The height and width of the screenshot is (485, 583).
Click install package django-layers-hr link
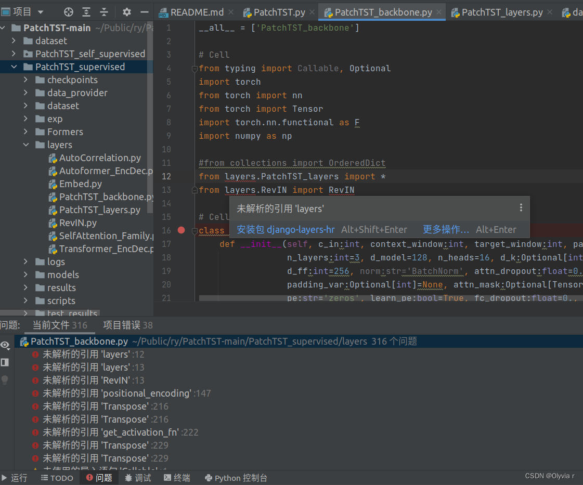(286, 230)
